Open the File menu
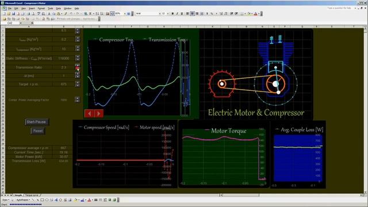368x207 pixels. (10, 9)
